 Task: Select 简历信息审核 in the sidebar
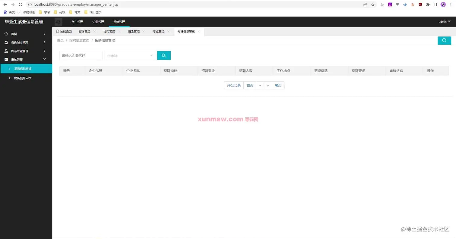(x=26, y=78)
